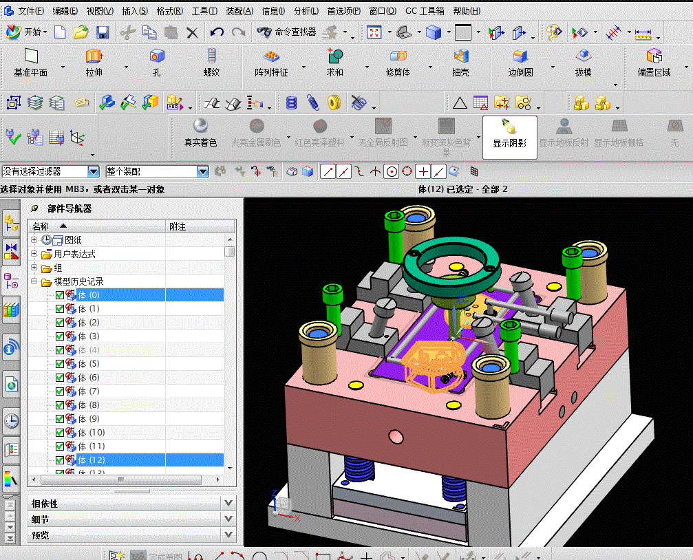Open the 分析(L) menu

306,11
